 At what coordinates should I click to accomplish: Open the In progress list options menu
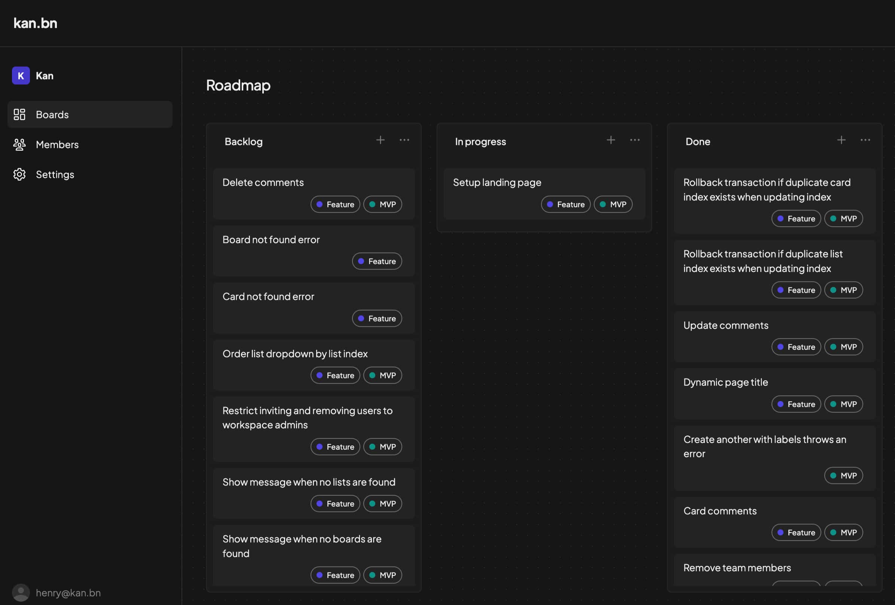634,140
